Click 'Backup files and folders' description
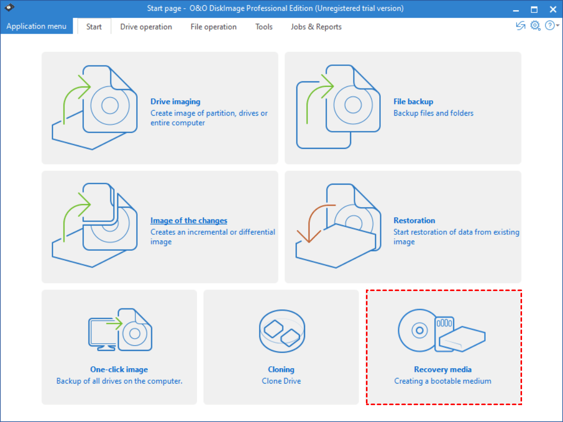 (x=434, y=113)
